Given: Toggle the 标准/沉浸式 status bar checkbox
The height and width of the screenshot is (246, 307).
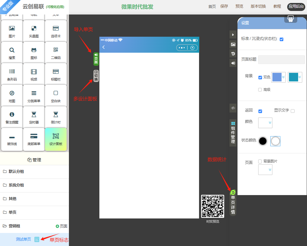Looking at the screenshot, I should [282, 39].
